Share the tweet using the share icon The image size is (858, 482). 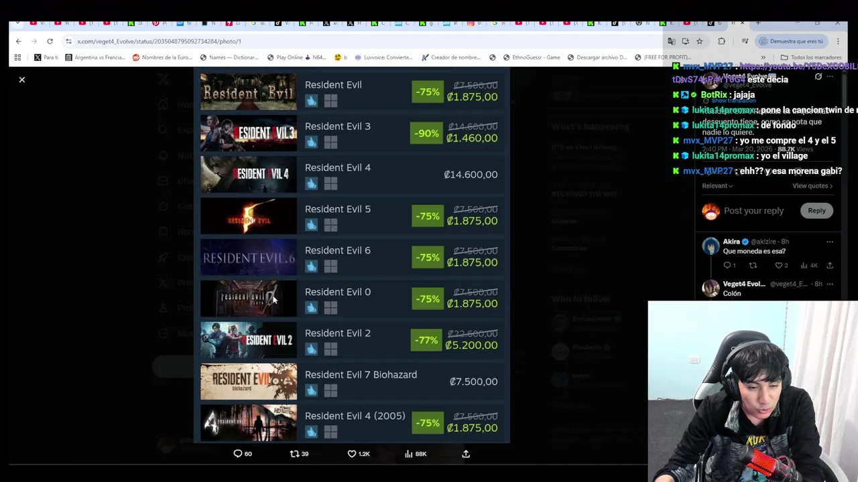pyautogui.click(x=466, y=454)
